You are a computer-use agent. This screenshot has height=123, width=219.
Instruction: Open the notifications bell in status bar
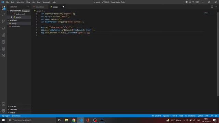[216, 116]
